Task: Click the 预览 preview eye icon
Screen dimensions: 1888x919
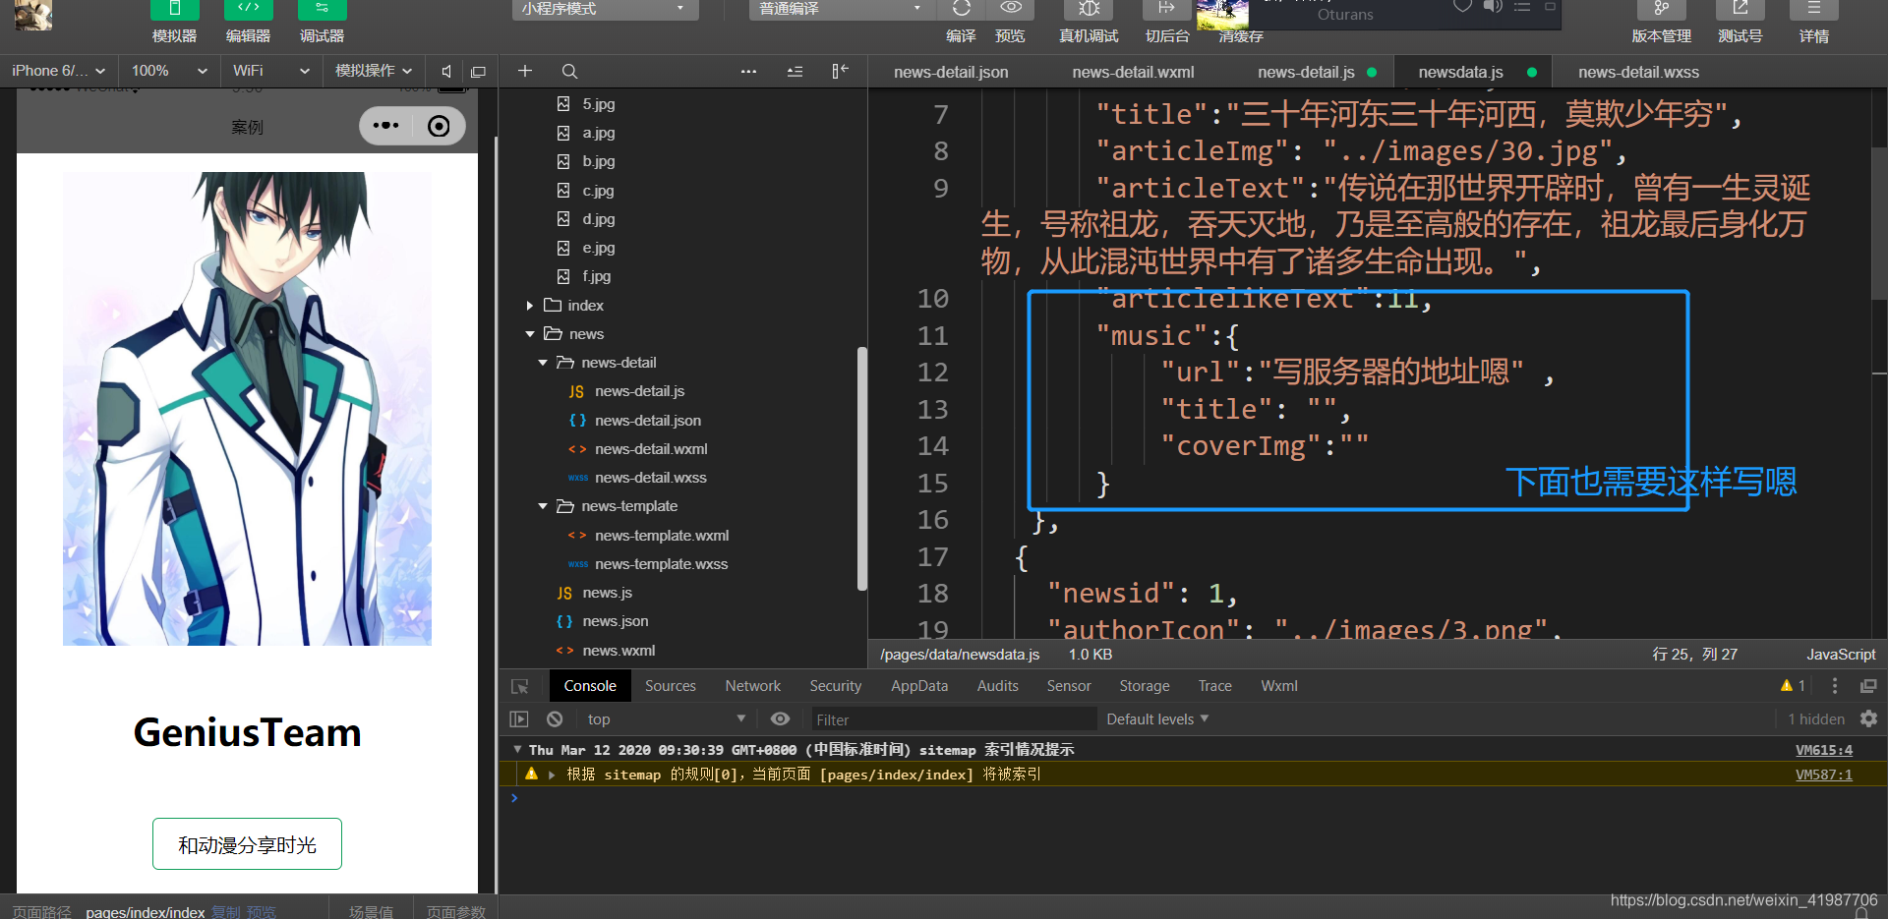Action: coord(1010,9)
